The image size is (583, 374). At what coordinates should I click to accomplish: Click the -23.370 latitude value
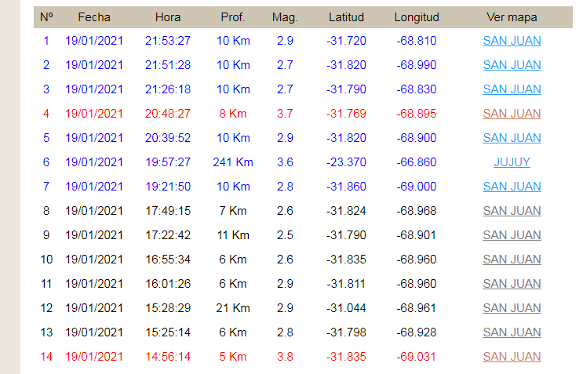(x=346, y=162)
